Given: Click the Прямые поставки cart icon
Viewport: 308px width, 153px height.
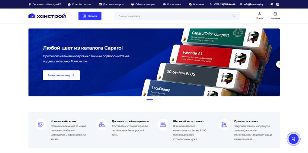Looking at the screenshot, I should click(224, 125).
